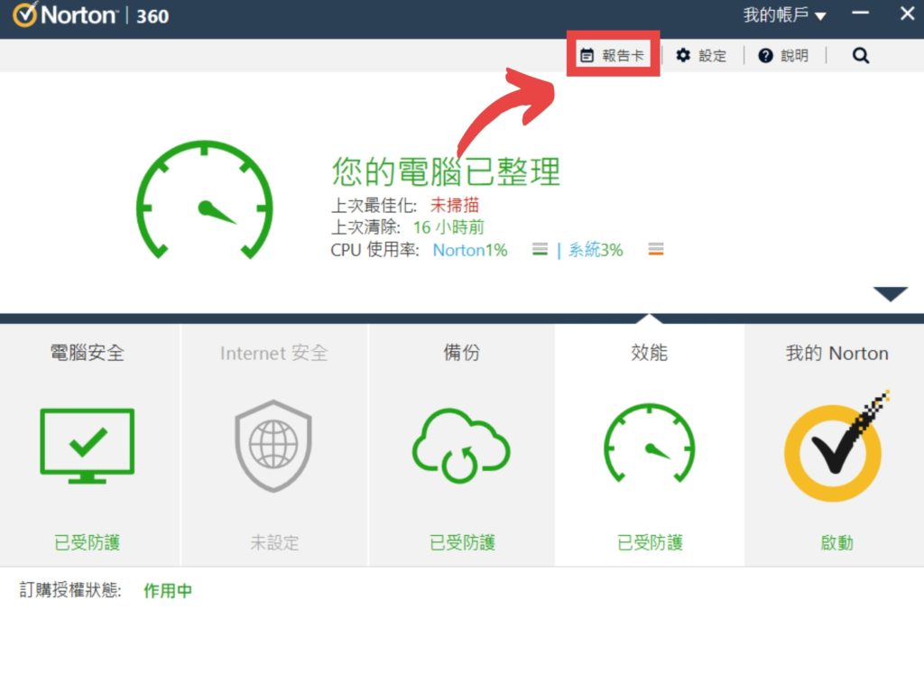The width and height of the screenshot is (924, 693).
Task: Click 啟動 under 我的 Norton
Action: coord(836,542)
